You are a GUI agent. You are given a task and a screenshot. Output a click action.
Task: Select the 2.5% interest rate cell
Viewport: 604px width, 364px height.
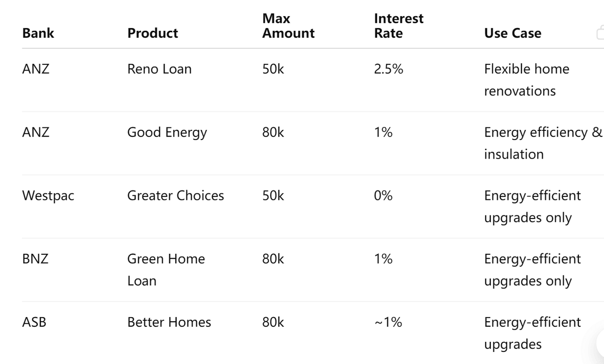click(x=389, y=69)
